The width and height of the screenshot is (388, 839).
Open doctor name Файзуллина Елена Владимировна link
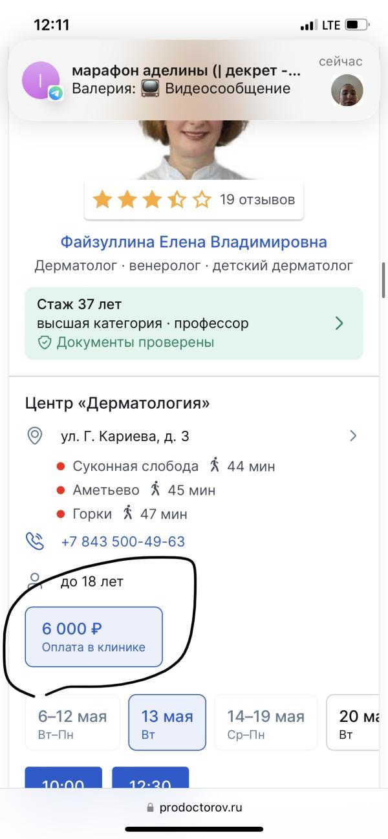point(194,242)
